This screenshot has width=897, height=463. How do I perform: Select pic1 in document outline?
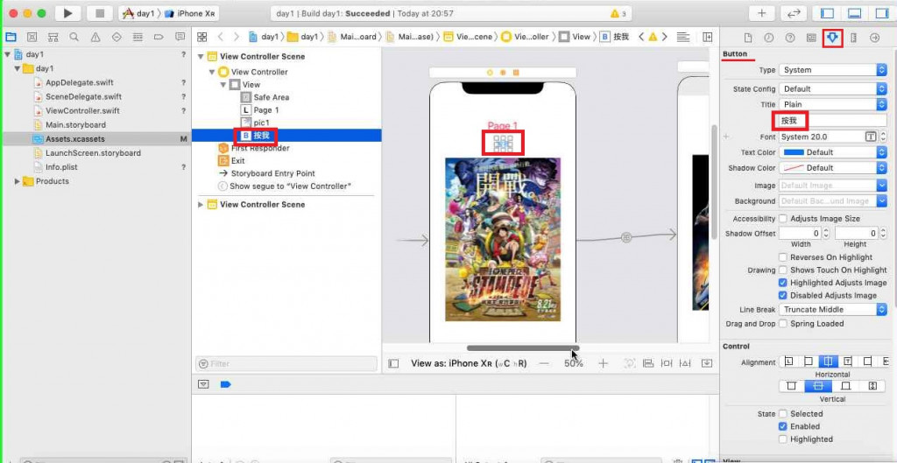click(261, 123)
